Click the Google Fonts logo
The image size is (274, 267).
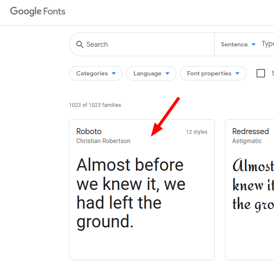coord(37,11)
